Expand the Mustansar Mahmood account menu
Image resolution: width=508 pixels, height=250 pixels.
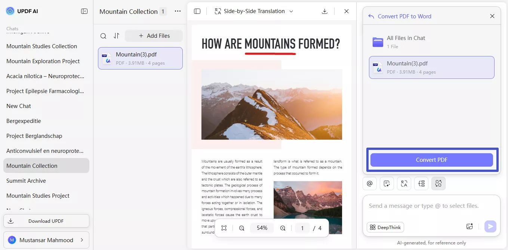[x=46, y=240]
